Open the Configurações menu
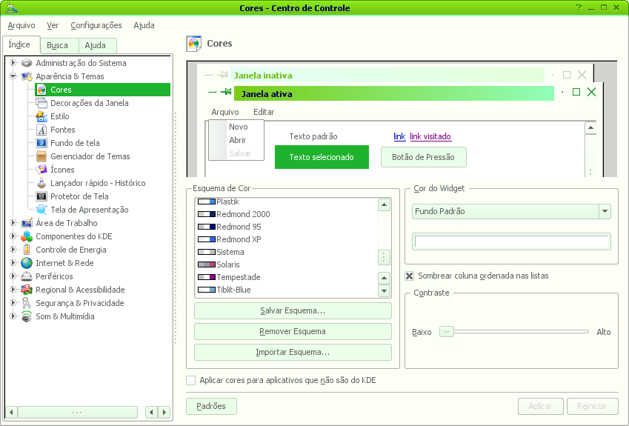The width and height of the screenshot is (629, 426). tap(96, 25)
